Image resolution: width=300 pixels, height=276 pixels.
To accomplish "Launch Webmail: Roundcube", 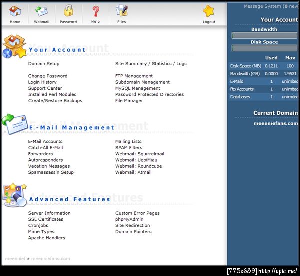I will point(138,166).
